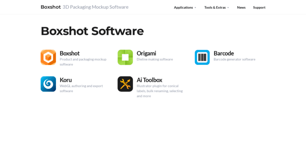Screen dimensions: 306x167
Task: Open the Ai Toolbox title link
Action: click(150, 80)
